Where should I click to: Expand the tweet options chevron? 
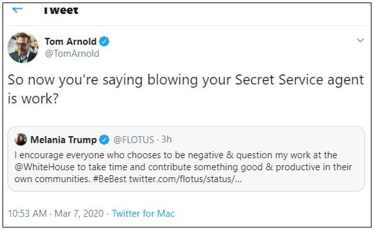click(360, 40)
